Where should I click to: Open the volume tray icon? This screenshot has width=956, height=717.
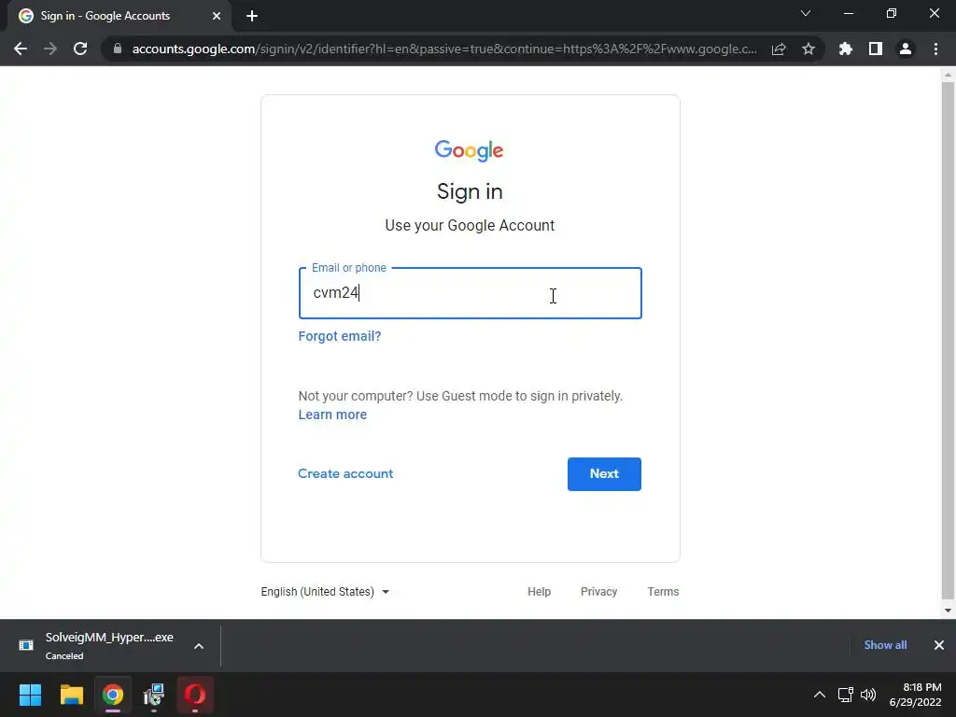point(867,695)
